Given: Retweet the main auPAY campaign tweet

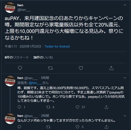Looking at the screenshot, I should point(50,68).
